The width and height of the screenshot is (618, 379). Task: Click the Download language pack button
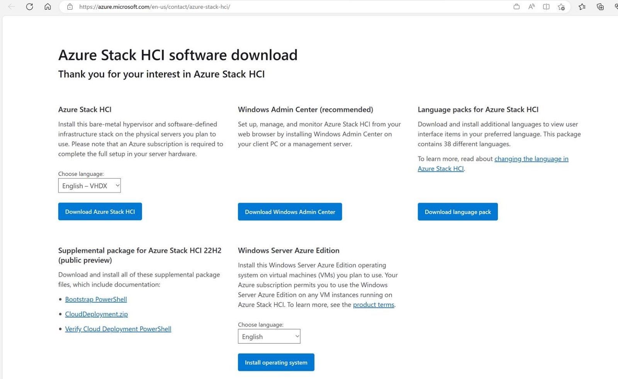[458, 212]
